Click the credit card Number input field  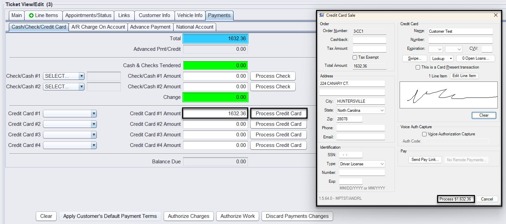(460, 40)
